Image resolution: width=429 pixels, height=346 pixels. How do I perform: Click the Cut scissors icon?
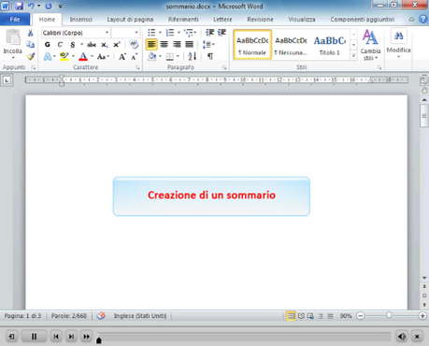coord(30,33)
